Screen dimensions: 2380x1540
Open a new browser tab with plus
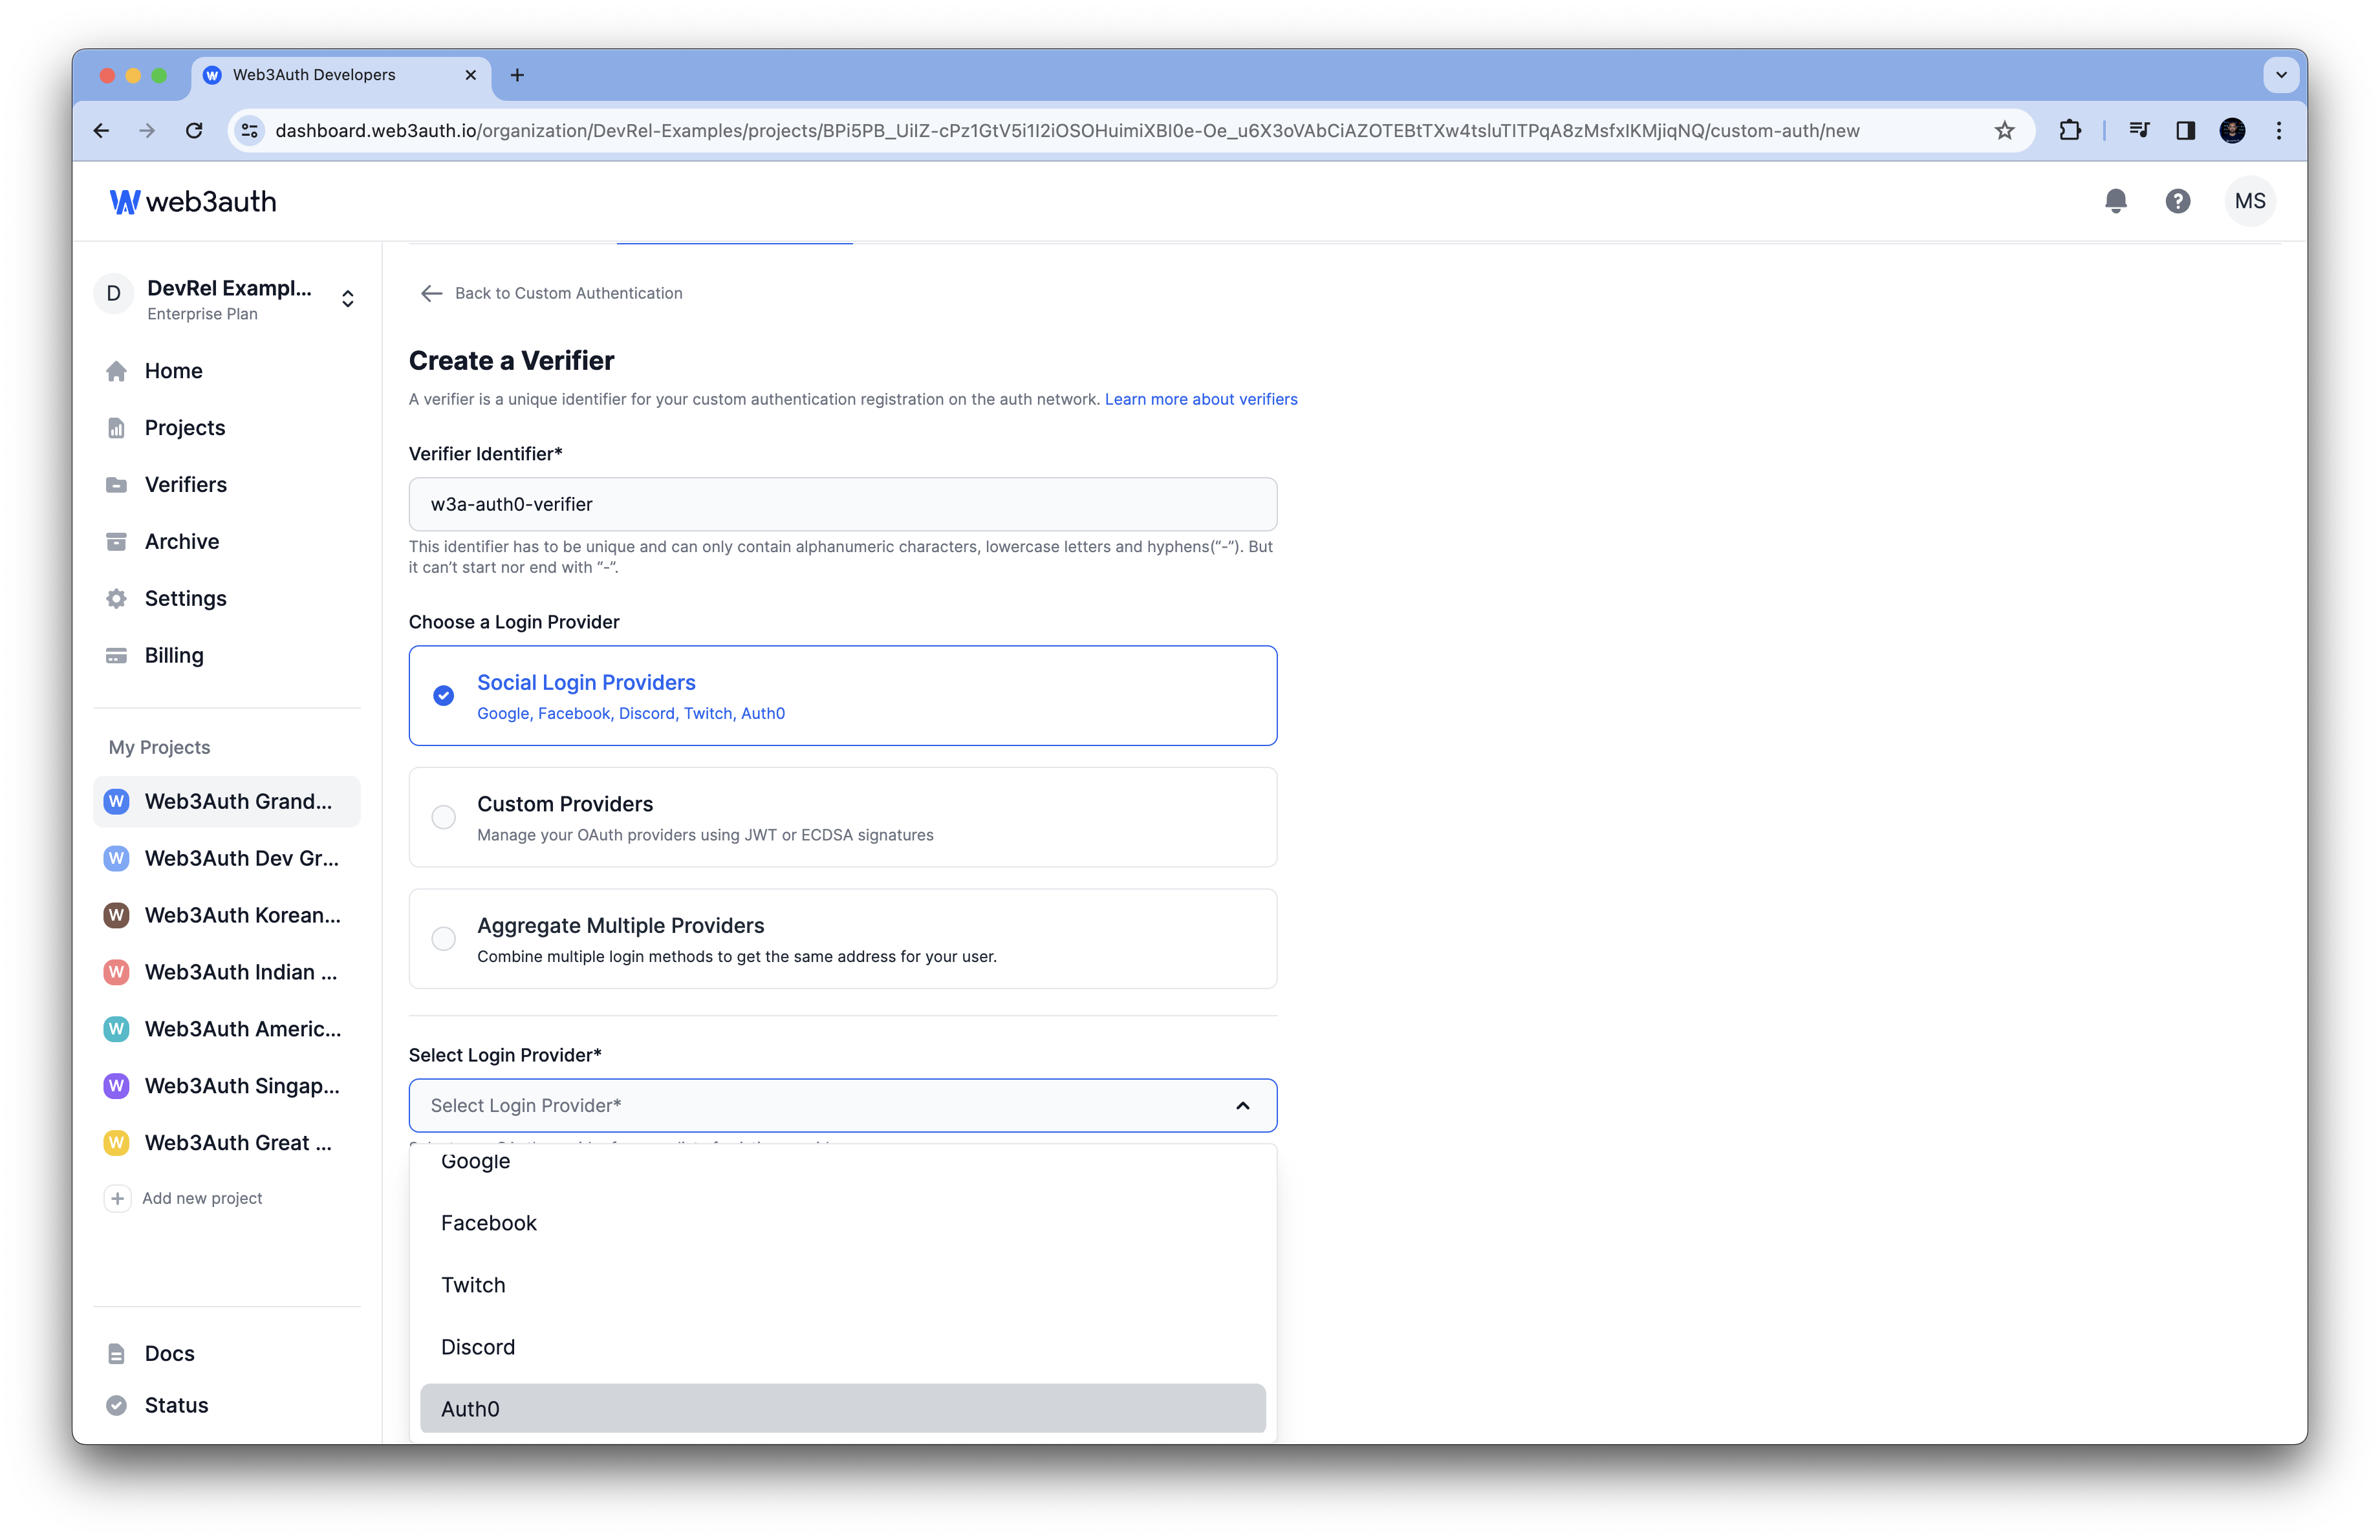tap(517, 75)
